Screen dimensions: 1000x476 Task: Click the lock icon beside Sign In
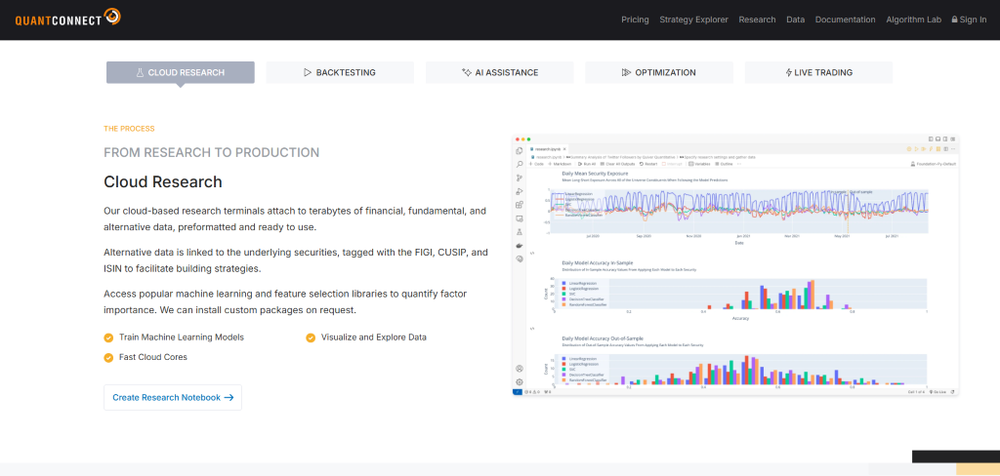[955, 20]
